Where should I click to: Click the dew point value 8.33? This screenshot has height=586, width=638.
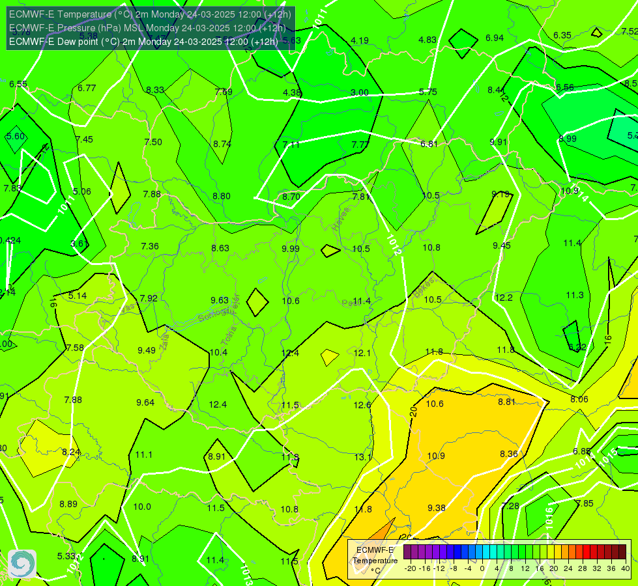click(x=155, y=91)
